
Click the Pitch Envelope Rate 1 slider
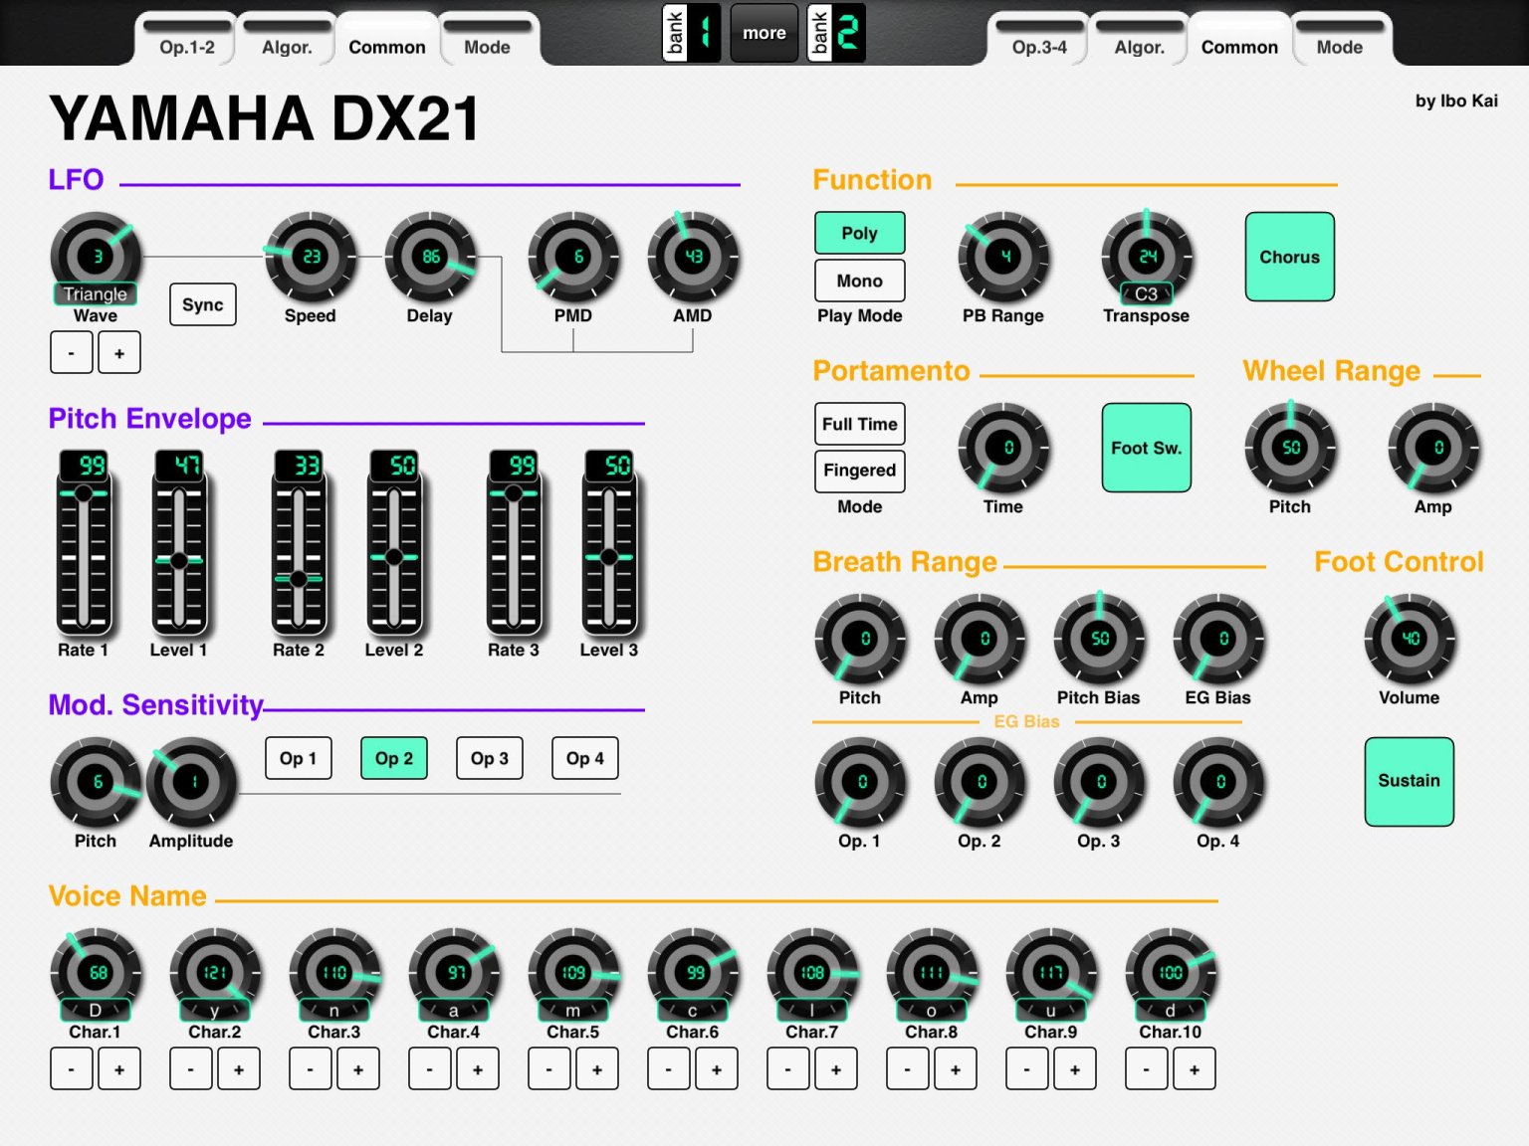pyautogui.click(x=84, y=542)
